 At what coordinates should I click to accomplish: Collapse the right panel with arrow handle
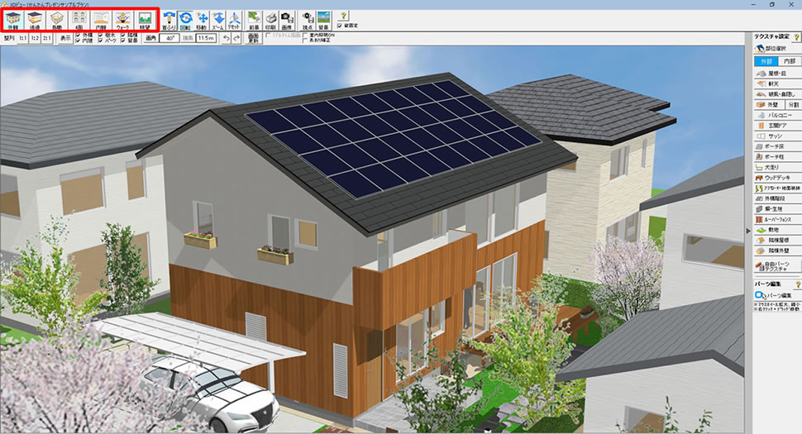pyautogui.click(x=748, y=231)
